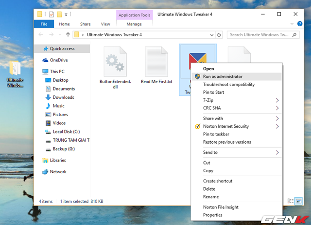Expand the Send to submenu
Screen dimensions: 311x225
coord(237,152)
